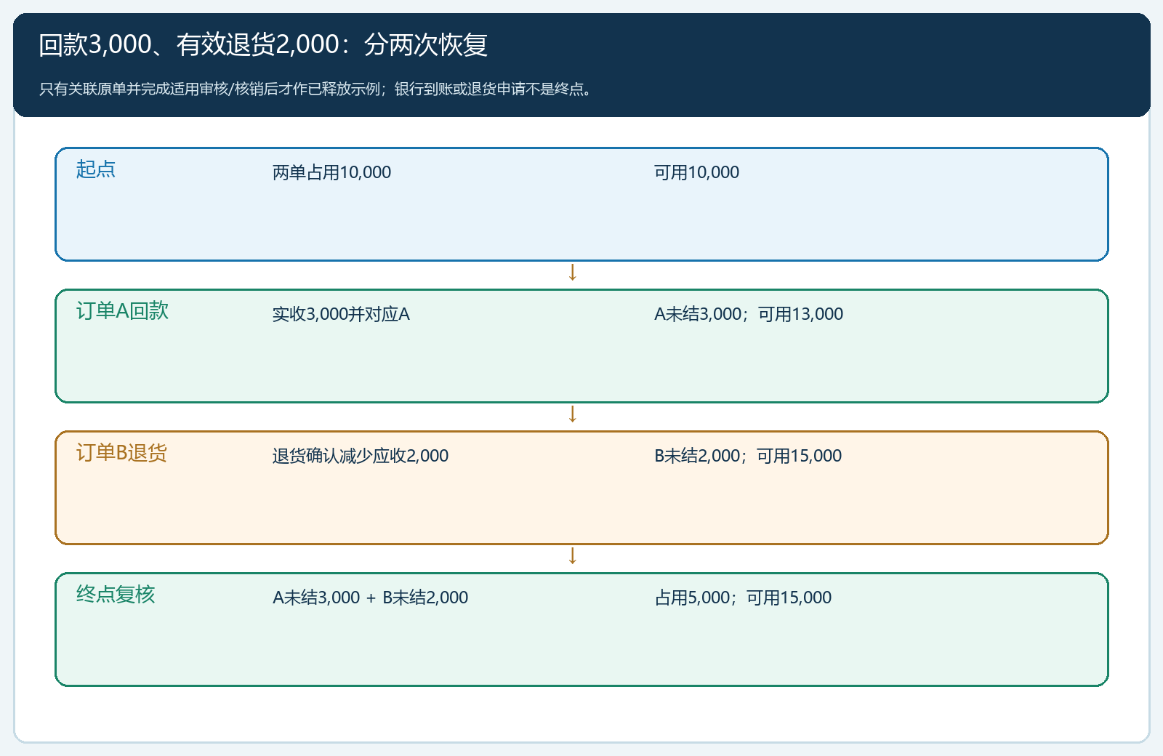Select the "终点复核" step label
Viewport: 1163px width, 756px height.
(116, 595)
